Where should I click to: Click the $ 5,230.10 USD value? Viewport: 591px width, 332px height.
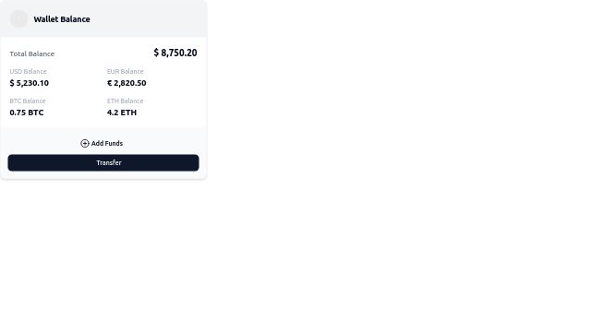coord(29,83)
